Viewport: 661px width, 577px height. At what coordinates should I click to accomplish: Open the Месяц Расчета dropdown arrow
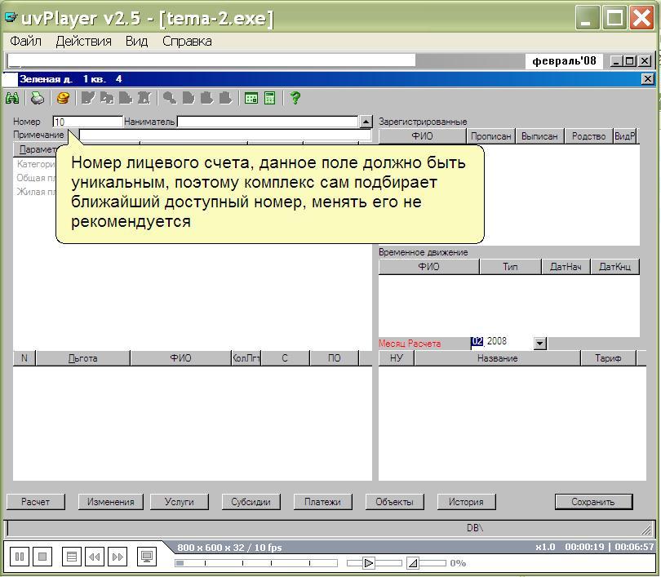point(540,343)
